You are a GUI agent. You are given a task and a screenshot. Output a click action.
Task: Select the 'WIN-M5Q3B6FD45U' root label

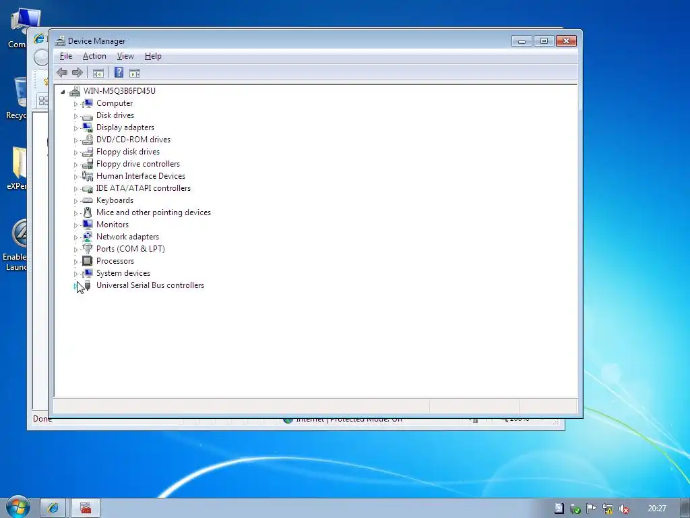tap(119, 91)
